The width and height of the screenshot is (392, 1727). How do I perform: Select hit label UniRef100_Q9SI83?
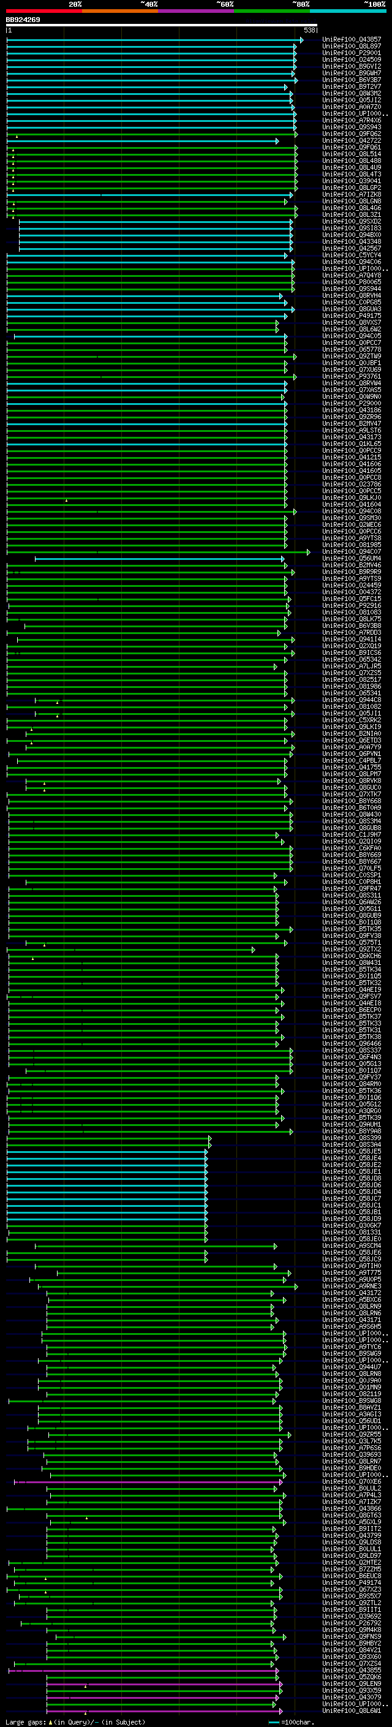tap(351, 229)
